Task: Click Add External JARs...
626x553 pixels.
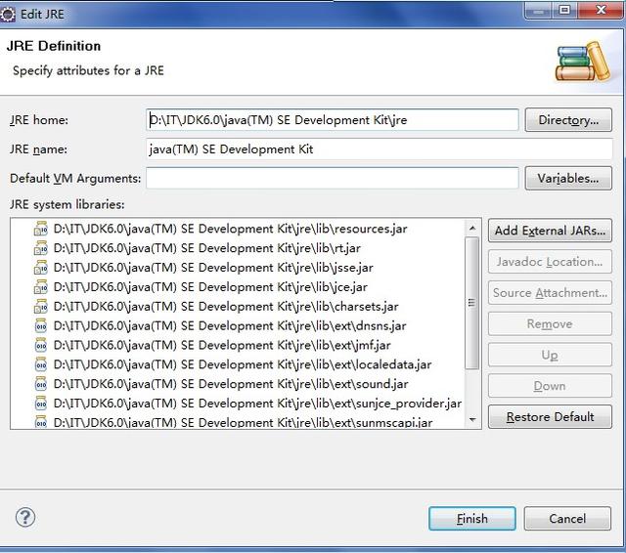Action: pyautogui.click(x=550, y=231)
